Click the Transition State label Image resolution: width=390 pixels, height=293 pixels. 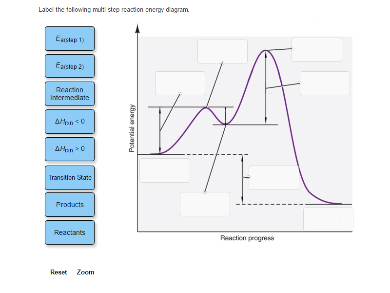(x=69, y=178)
